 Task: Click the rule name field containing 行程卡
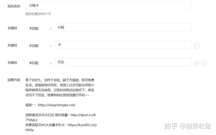(108, 5)
